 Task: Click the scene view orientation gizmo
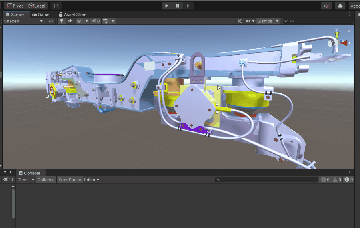click(337, 43)
